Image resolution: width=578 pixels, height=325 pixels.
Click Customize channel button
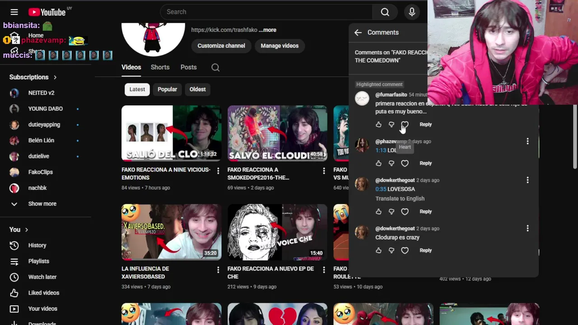point(221,46)
